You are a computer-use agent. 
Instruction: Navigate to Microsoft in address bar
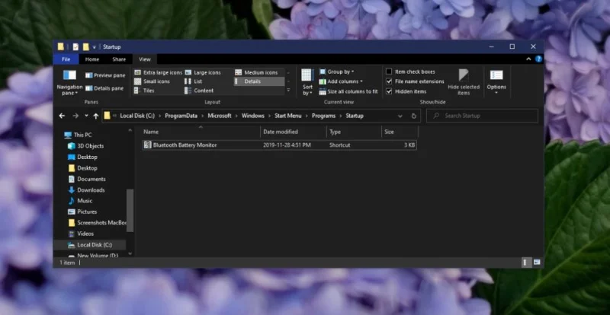[220, 116]
